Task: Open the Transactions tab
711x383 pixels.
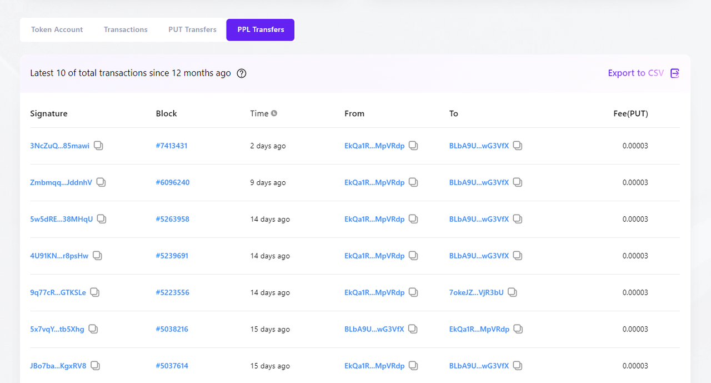Action: (126, 29)
